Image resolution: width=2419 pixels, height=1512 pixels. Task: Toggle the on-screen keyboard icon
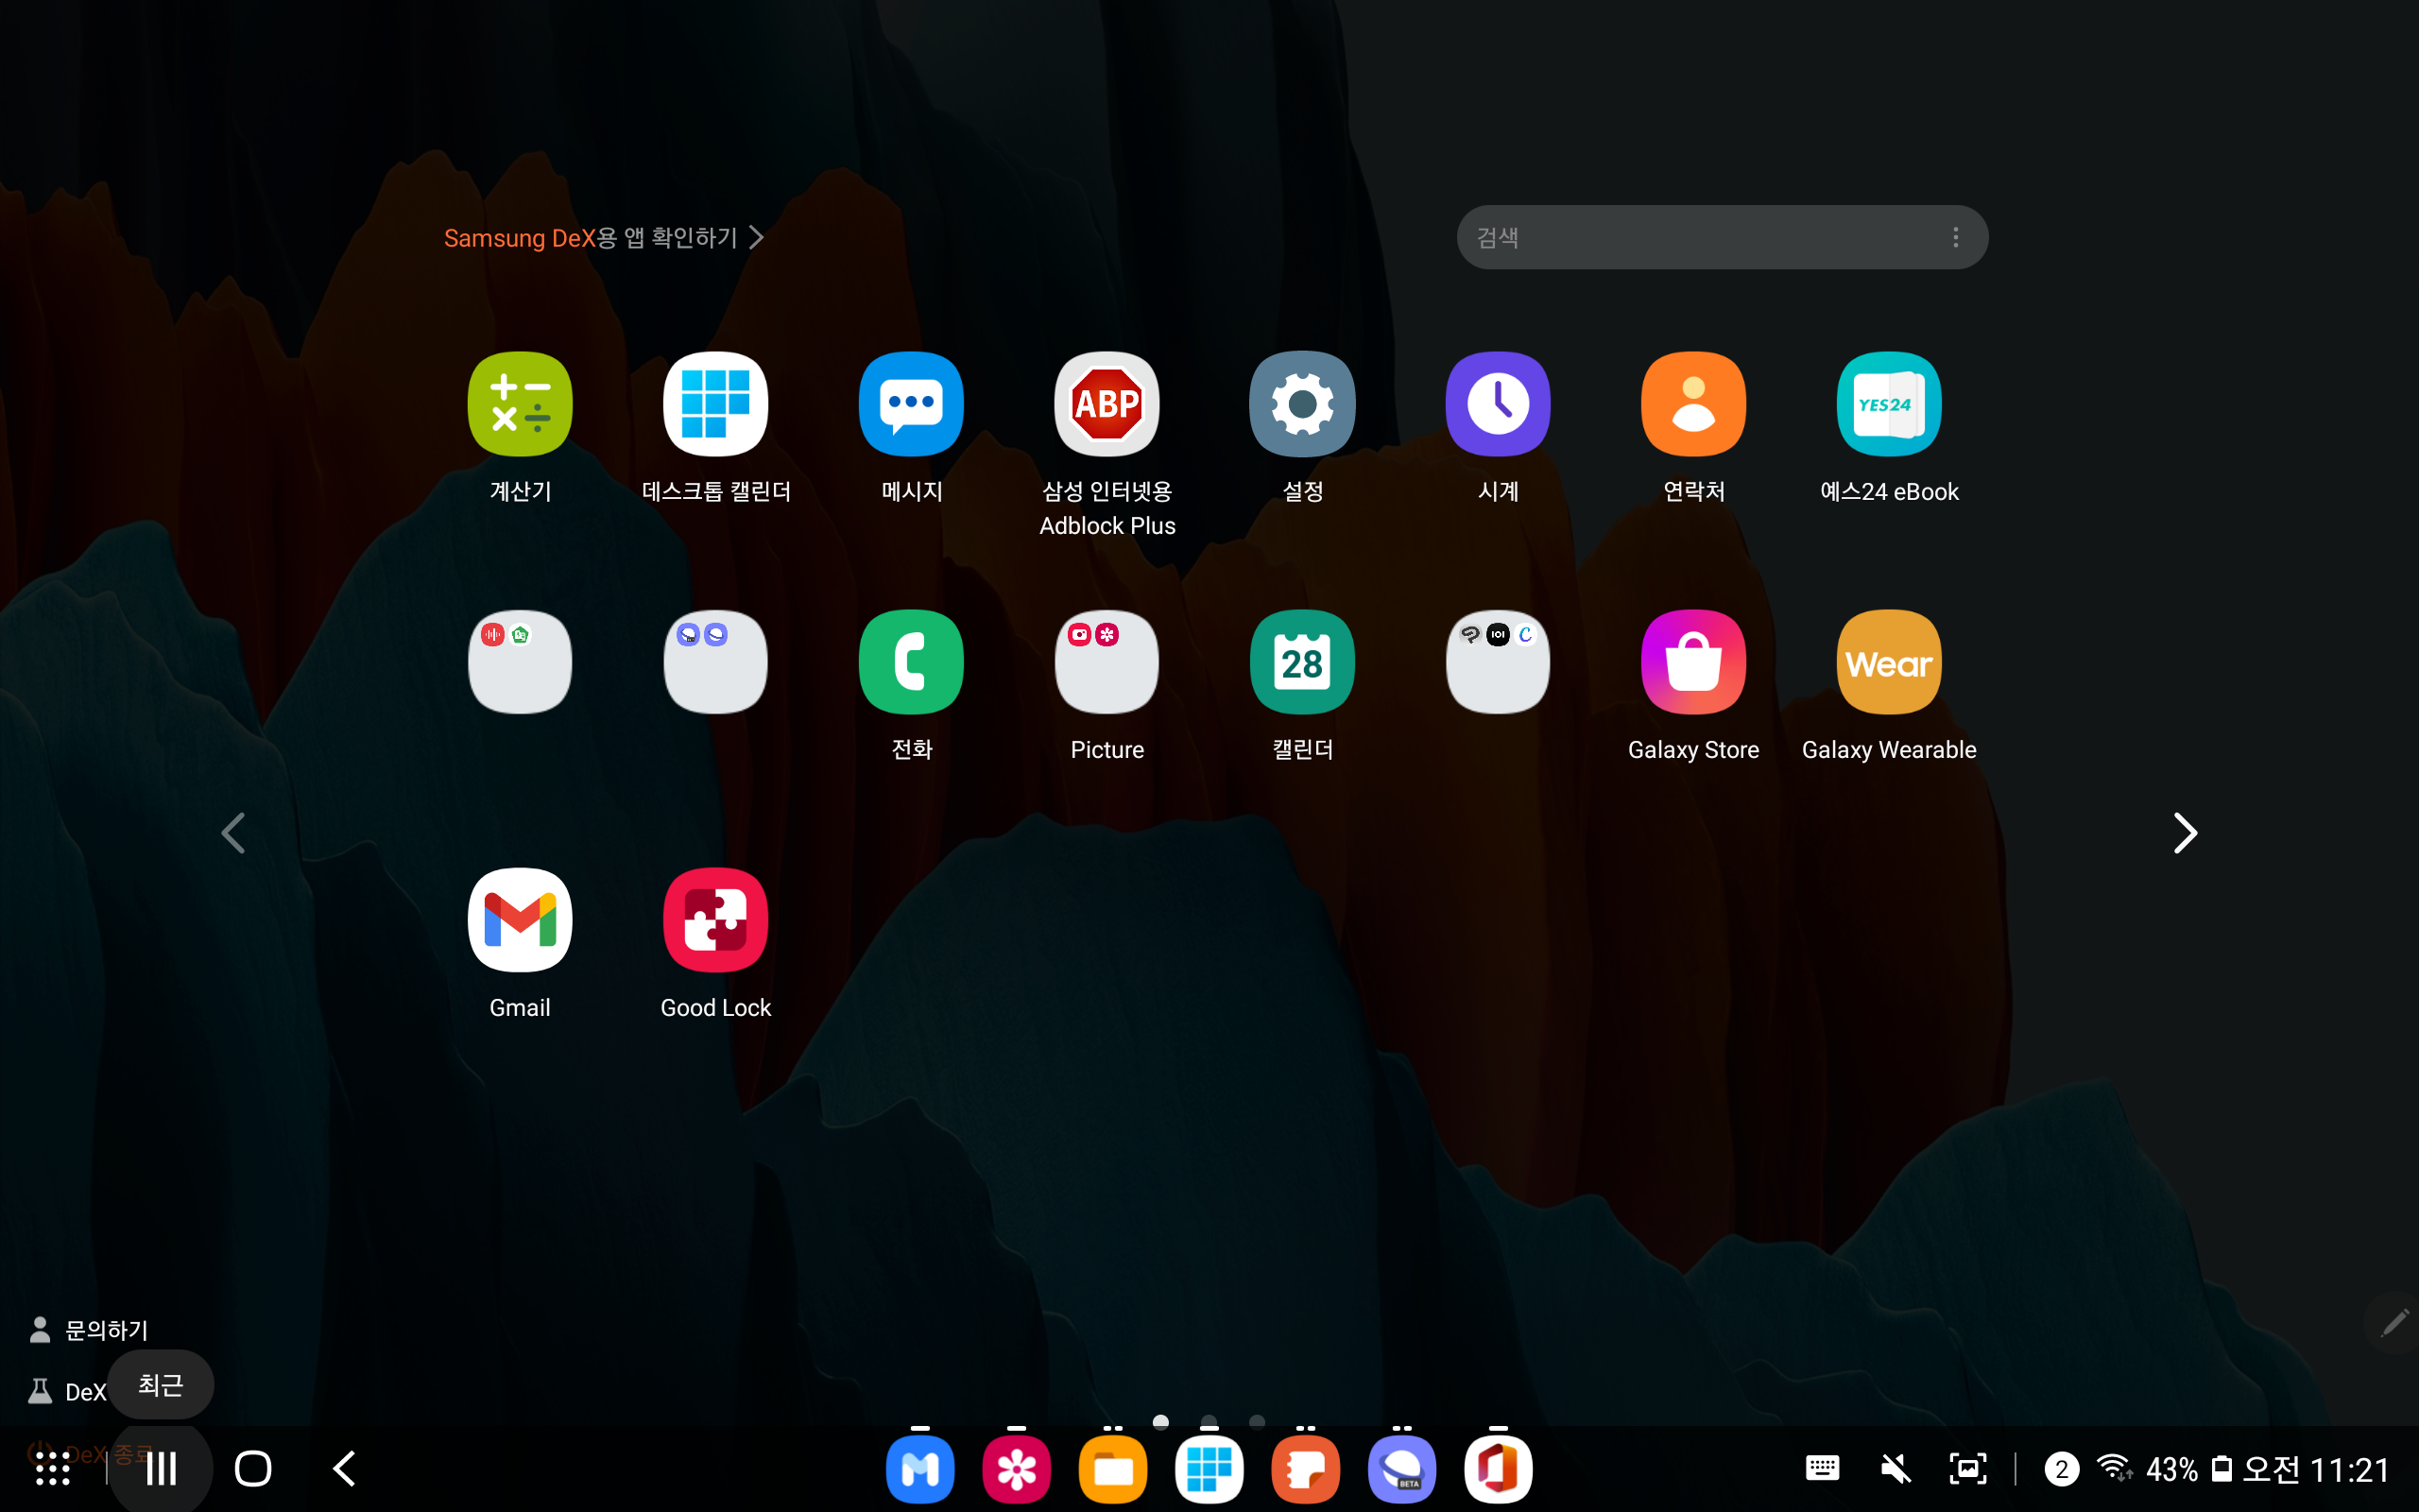(x=1822, y=1468)
